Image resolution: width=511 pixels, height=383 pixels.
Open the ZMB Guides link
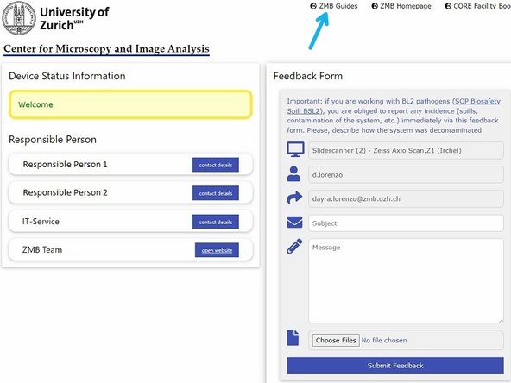(338, 6)
